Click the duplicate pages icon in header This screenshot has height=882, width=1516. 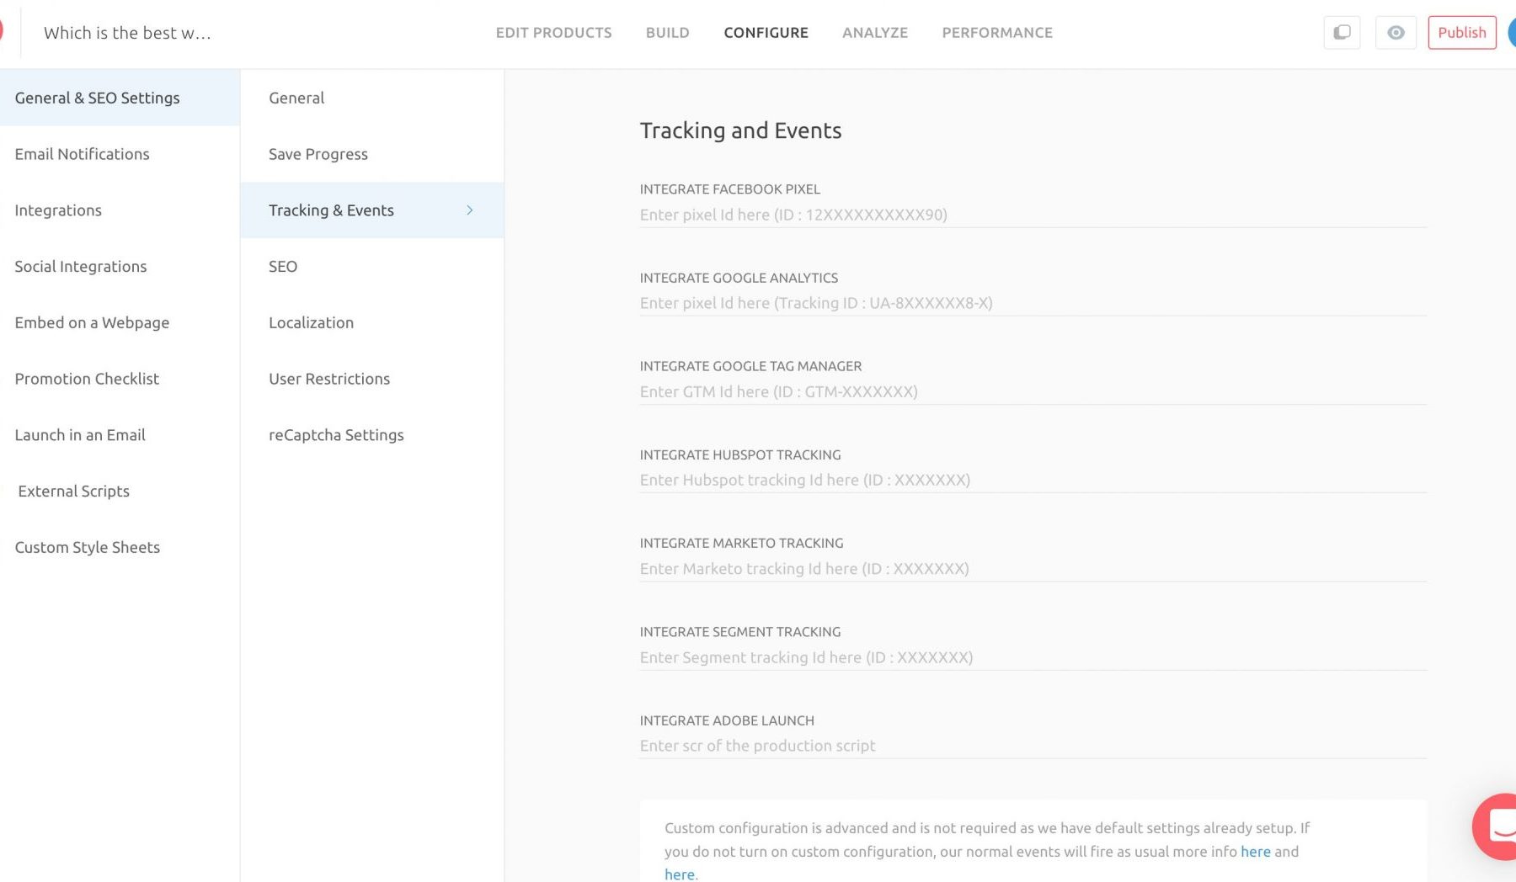coord(1342,33)
